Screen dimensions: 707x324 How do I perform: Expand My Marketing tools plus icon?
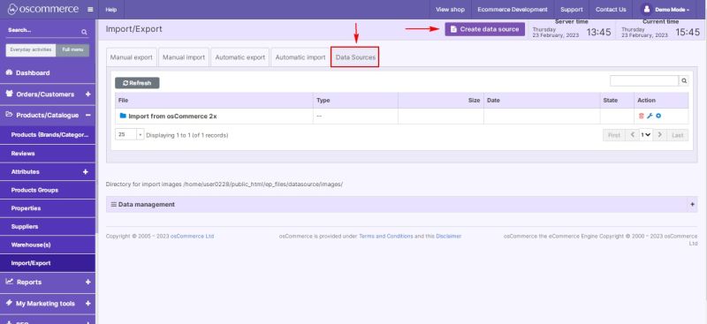[x=87, y=304]
